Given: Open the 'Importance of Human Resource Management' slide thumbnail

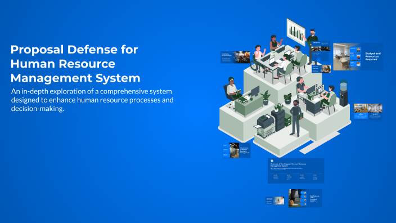Looking at the screenshot, I should tap(236, 150).
